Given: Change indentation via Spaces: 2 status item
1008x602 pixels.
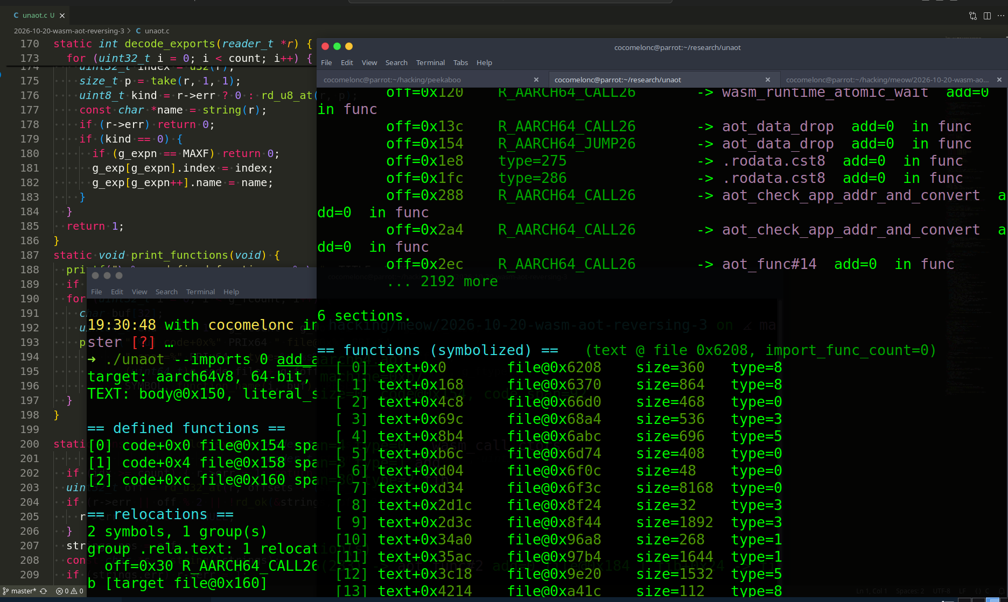Looking at the screenshot, I should (x=910, y=591).
